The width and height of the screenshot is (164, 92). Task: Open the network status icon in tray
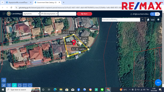pos(141,89)
